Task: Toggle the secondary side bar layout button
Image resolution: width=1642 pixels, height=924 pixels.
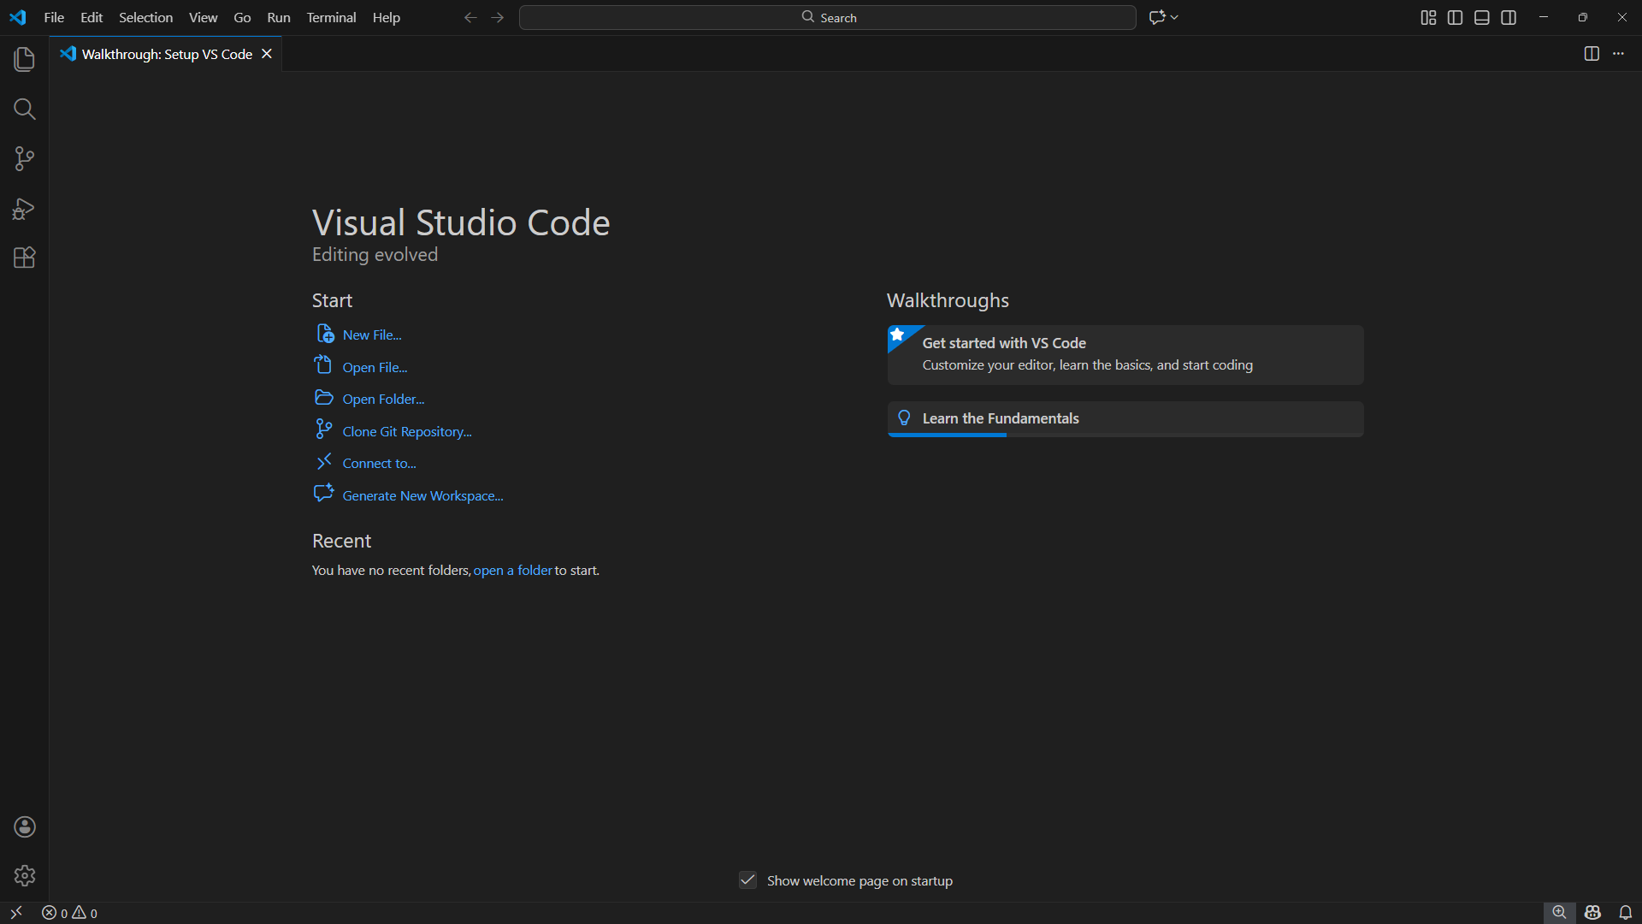Action: [x=1509, y=17]
